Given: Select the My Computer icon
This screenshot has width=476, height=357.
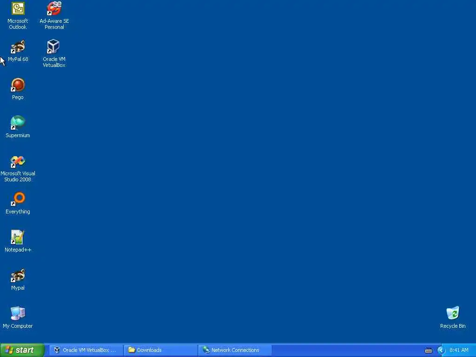Looking at the screenshot, I should pos(18,317).
